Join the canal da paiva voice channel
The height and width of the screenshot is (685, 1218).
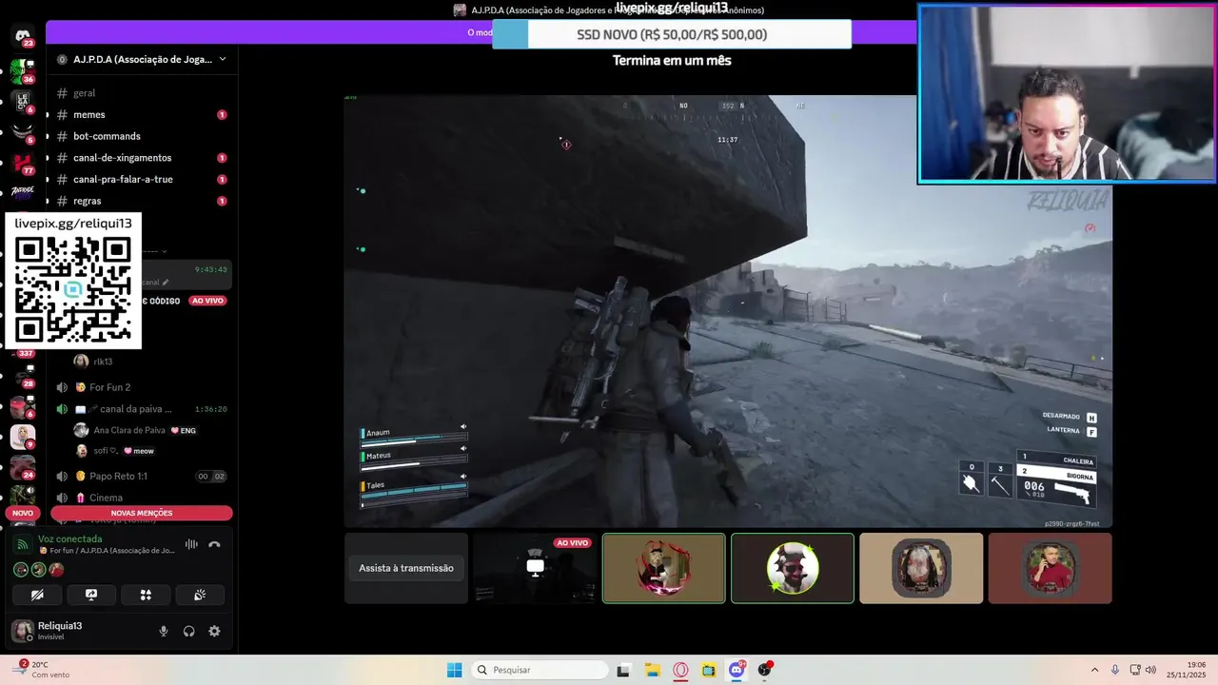pos(142,409)
